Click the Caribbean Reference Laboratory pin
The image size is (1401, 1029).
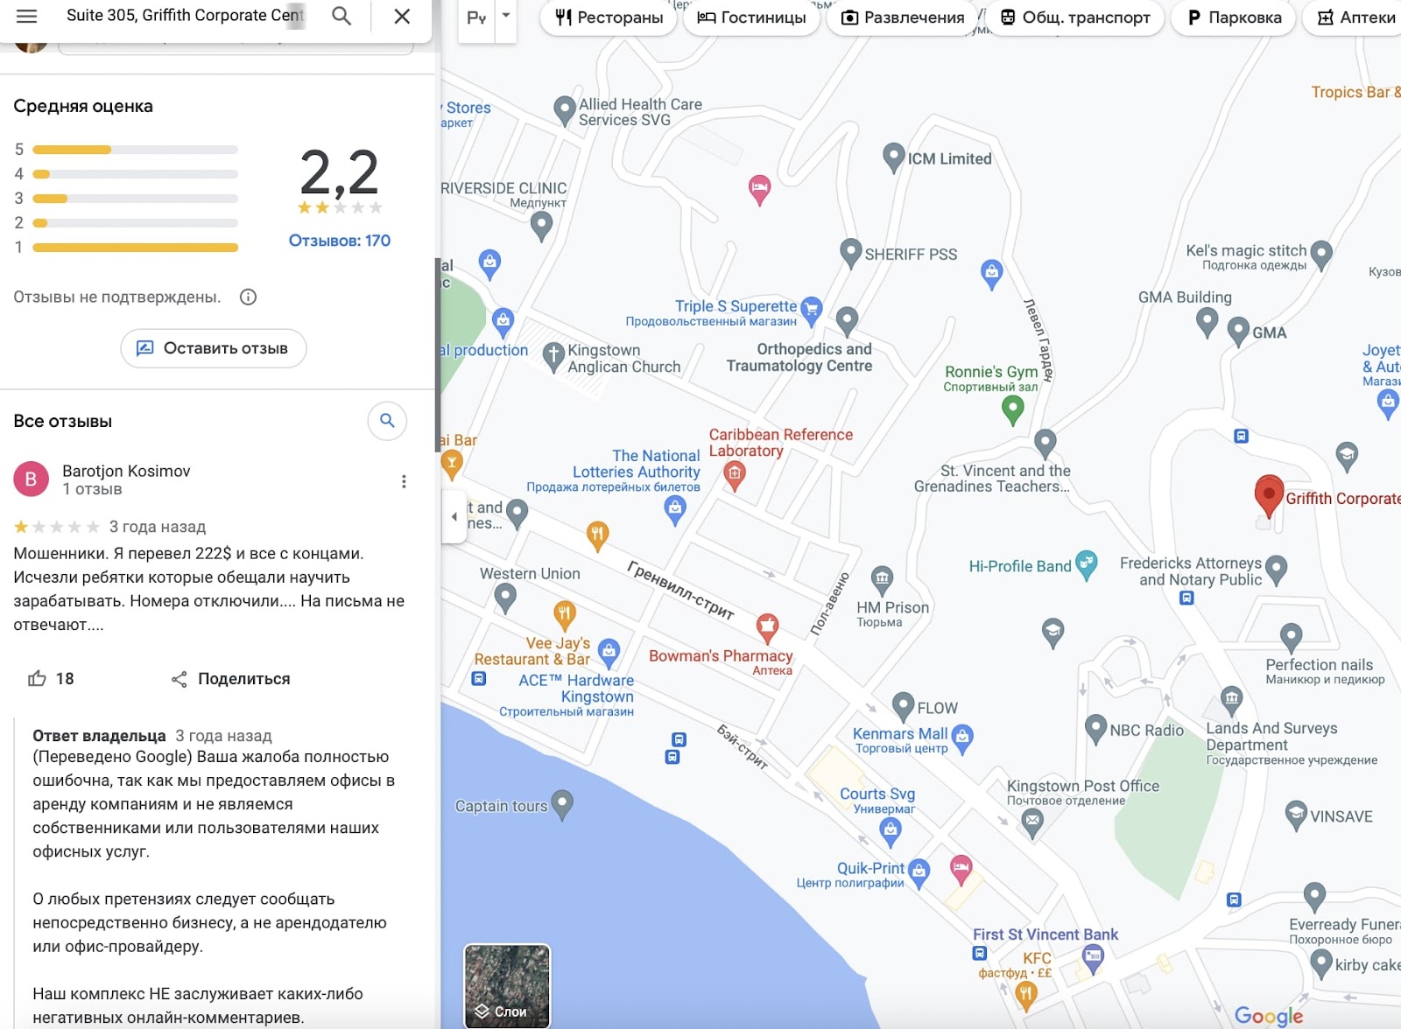(735, 475)
